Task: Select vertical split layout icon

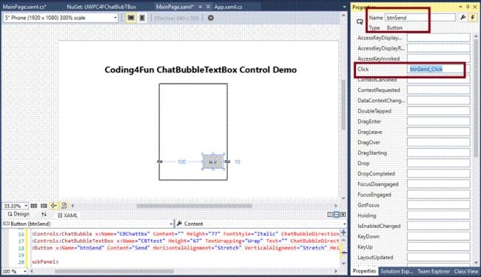Action: tap(330, 214)
